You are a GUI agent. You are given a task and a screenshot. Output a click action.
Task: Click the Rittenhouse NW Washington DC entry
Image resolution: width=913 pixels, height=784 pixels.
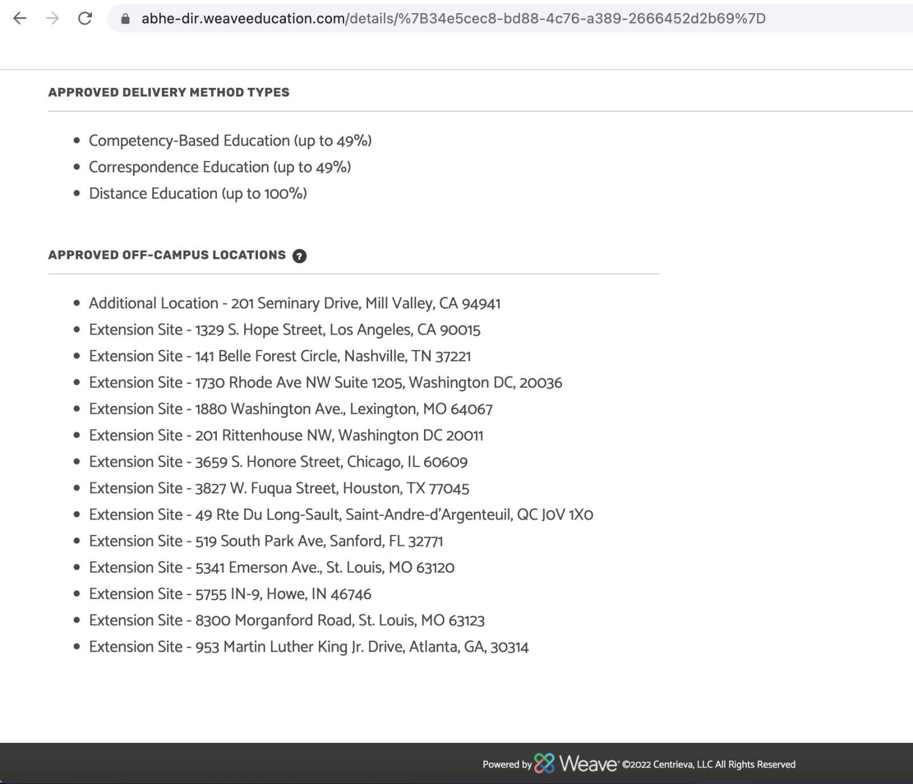coord(285,435)
